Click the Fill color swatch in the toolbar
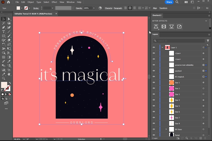This screenshot has width=212, height=141. [4, 85]
